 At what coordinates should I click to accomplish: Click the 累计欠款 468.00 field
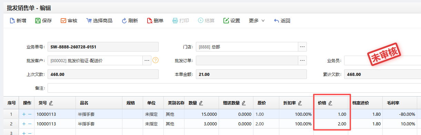(382, 74)
